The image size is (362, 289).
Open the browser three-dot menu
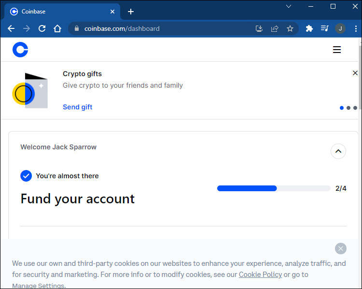356,28
